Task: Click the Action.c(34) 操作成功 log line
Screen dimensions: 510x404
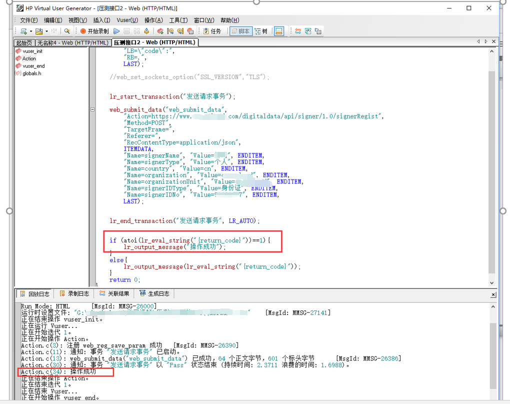Action: (x=58, y=371)
